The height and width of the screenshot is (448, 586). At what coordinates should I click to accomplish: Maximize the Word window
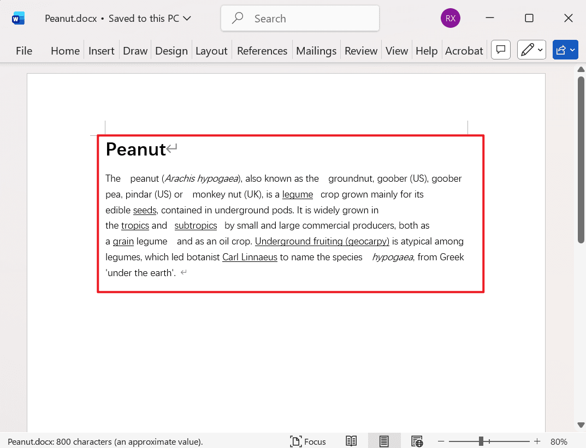click(529, 18)
